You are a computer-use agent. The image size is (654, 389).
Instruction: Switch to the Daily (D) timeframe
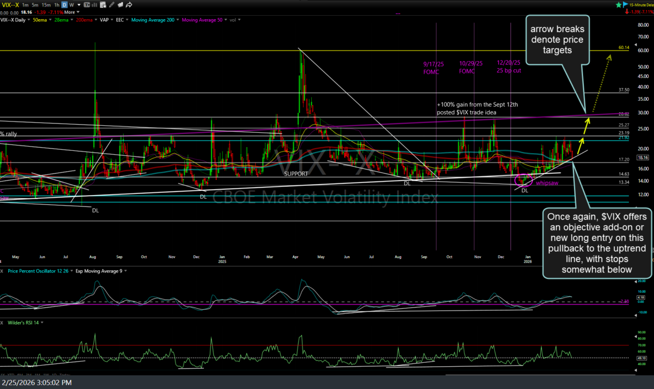click(64, 4)
